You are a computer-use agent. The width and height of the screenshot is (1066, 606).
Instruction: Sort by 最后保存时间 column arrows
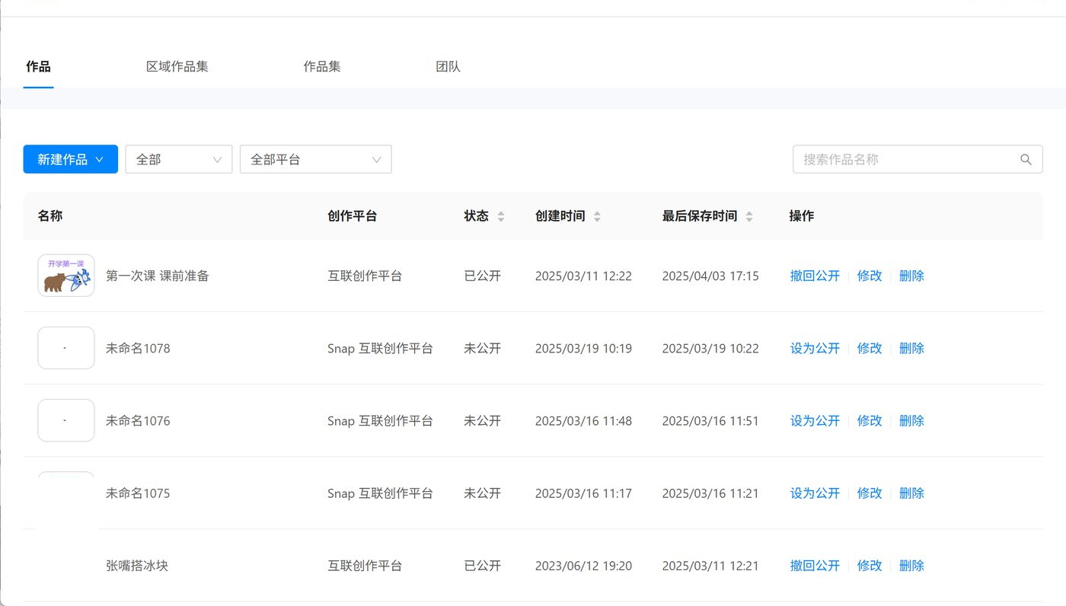click(749, 216)
